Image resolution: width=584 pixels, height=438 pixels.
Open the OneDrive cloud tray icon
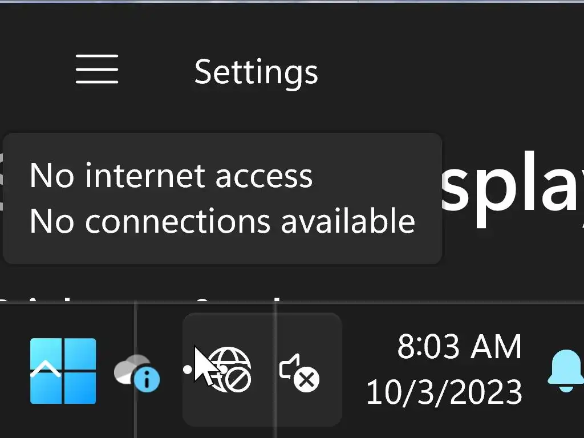click(132, 371)
